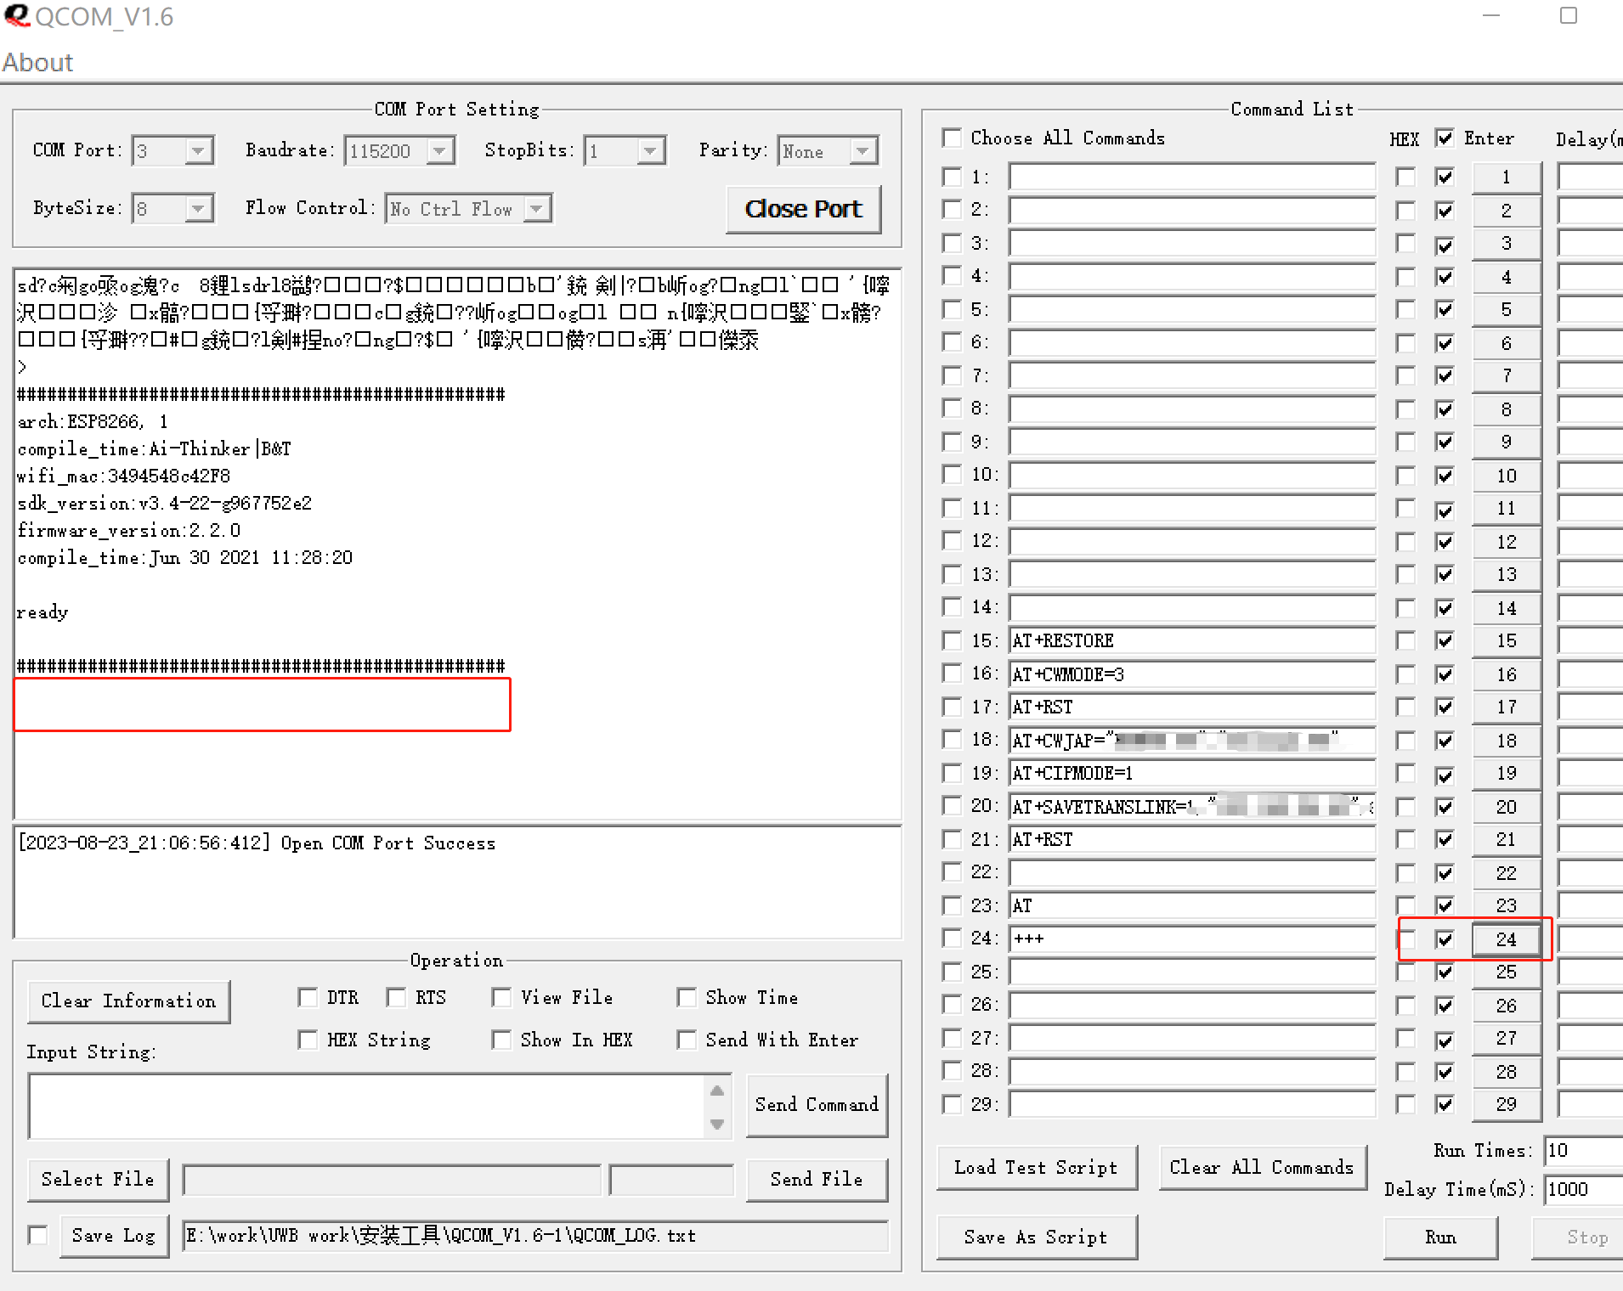Click the Input String scroll up arrow

coord(717,1091)
